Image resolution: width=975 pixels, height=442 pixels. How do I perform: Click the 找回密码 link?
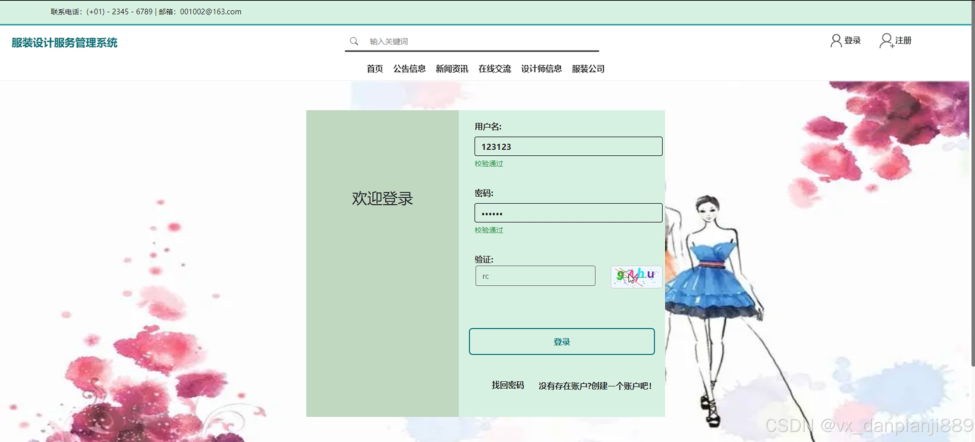507,385
